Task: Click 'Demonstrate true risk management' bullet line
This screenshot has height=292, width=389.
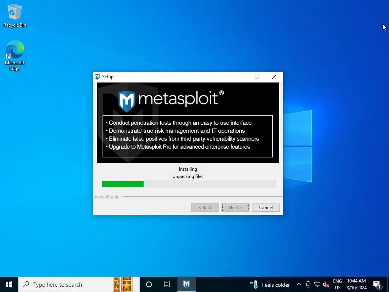Action: point(176,131)
